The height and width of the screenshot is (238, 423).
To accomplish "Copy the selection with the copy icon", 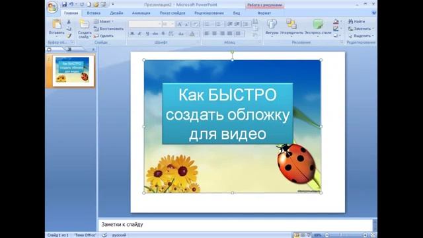I will click(69, 29).
